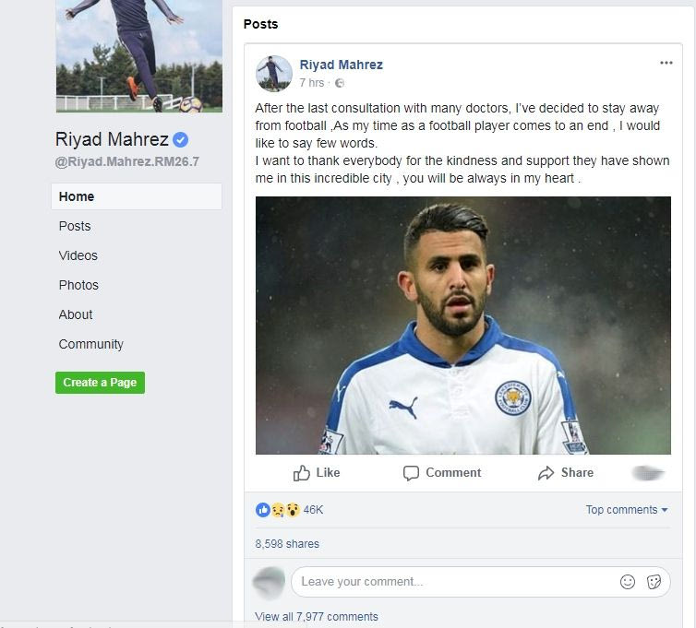Open the post options three-dot menu
The height and width of the screenshot is (628, 696).
666,63
